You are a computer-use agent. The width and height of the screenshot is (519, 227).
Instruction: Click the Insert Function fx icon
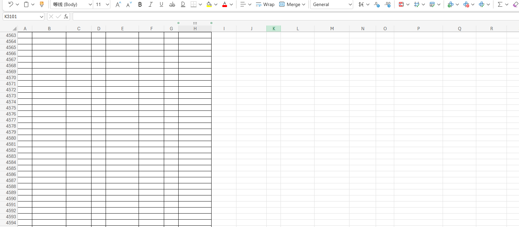click(66, 16)
